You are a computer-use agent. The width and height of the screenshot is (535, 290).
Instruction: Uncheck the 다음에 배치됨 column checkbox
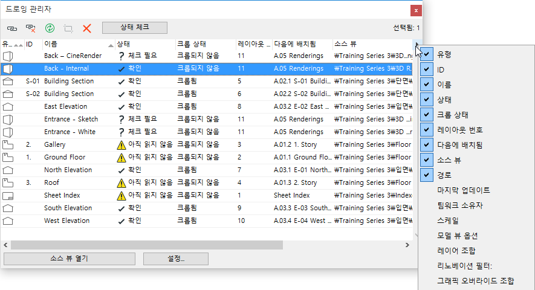[x=427, y=144]
